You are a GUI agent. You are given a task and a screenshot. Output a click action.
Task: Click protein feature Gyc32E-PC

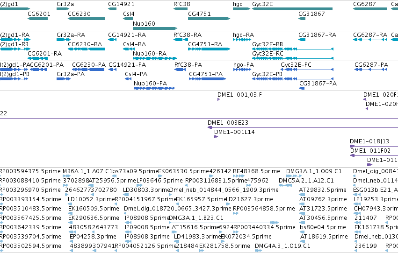tap(307, 70)
